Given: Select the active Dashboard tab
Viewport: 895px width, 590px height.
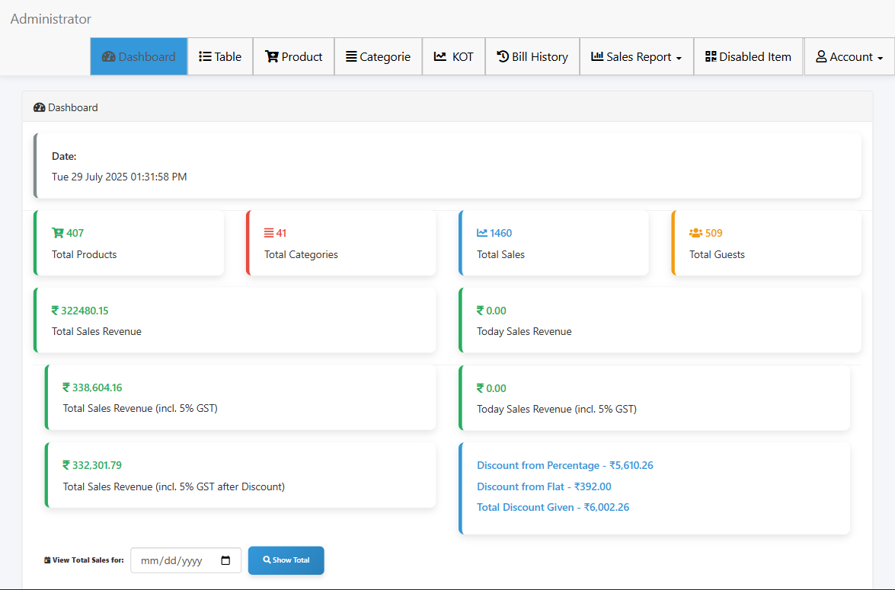Looking at the screenshot, I should coord(139,56).
